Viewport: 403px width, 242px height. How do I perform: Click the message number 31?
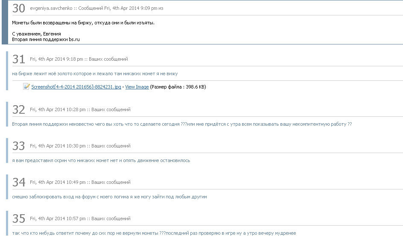point(19,59)
